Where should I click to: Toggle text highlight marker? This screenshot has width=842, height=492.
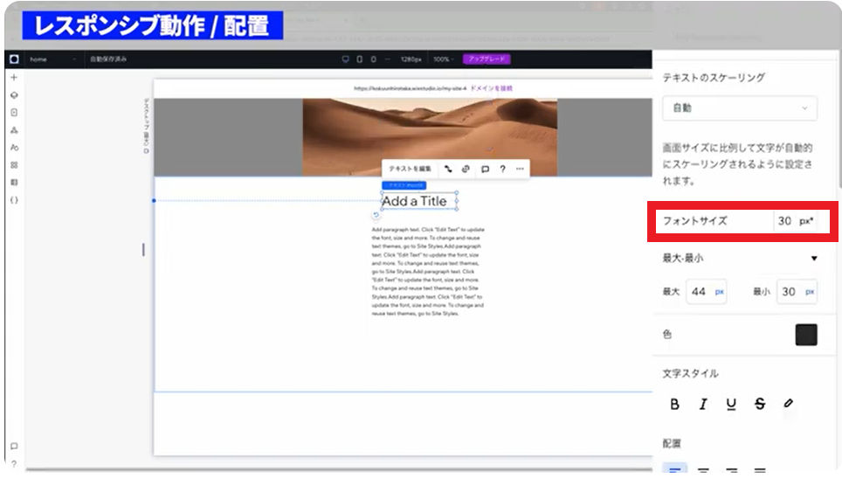(x=788, y=404)
